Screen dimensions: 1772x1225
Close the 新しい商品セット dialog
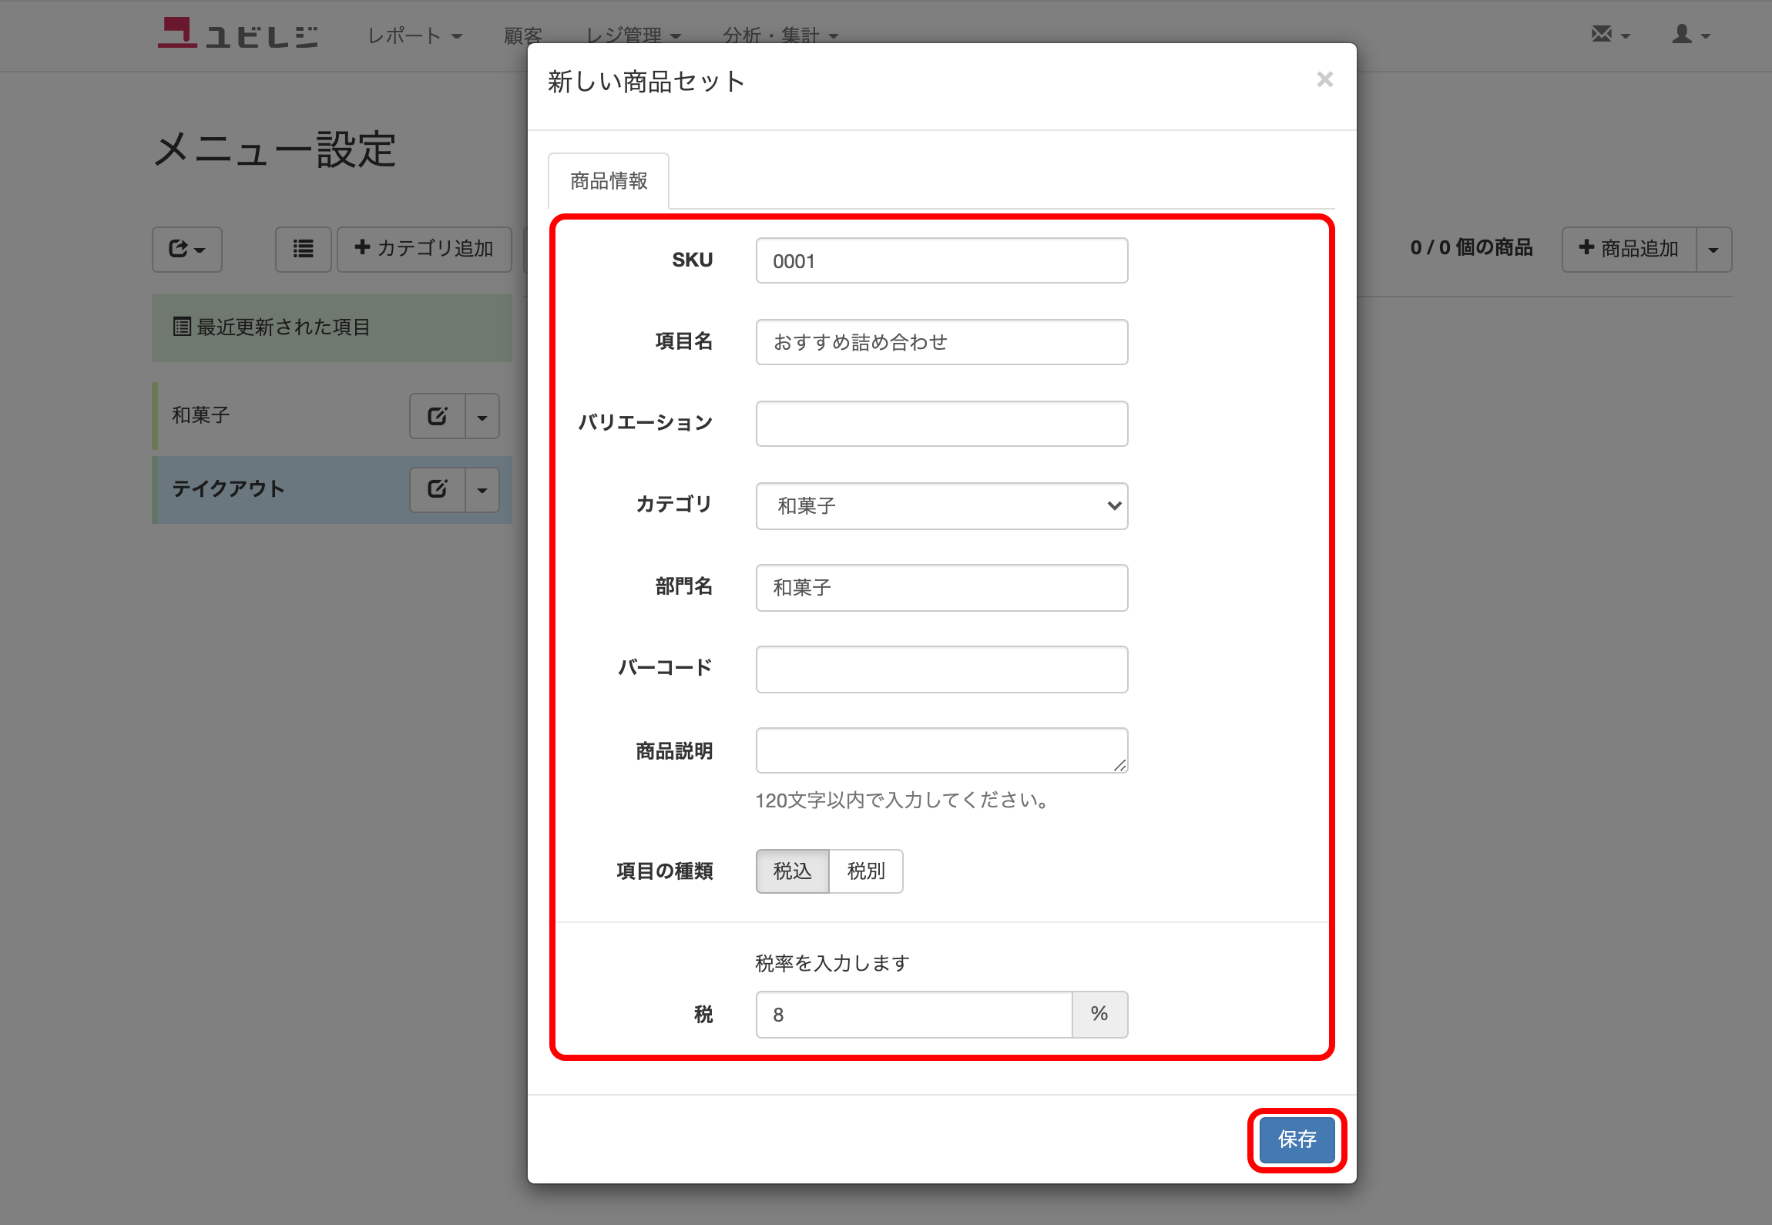coord(1324,79)
